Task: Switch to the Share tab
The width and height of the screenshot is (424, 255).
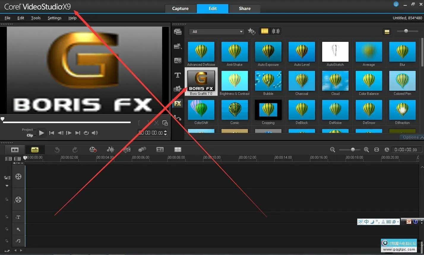Action: click(245, 9)
